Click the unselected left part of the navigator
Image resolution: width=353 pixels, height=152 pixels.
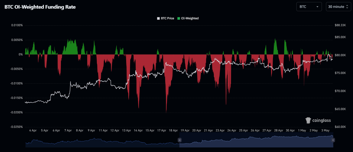click(x=102, y=140)
